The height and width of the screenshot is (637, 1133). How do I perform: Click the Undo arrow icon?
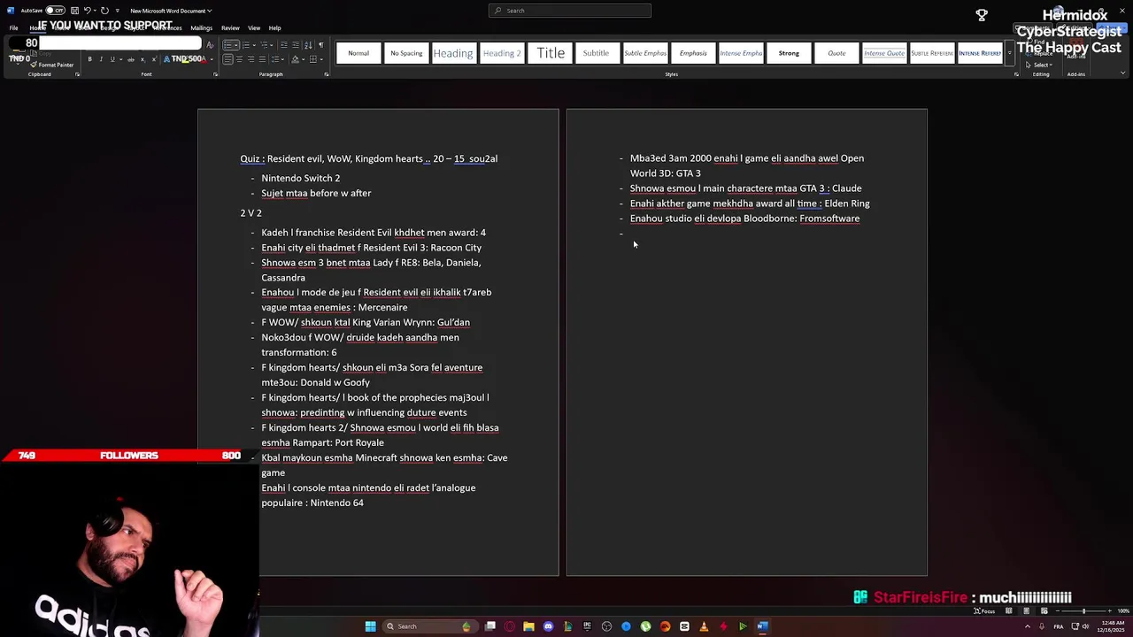pos(87,11)
